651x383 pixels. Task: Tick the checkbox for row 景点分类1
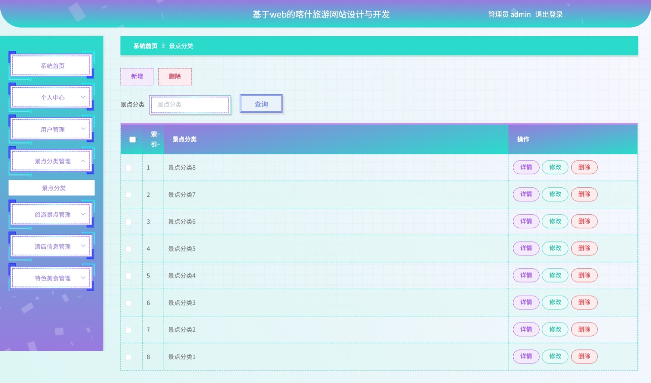[128, 357]
